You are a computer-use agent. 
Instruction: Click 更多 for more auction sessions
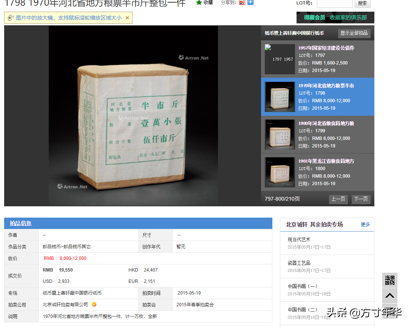click(x=365, y=224)
